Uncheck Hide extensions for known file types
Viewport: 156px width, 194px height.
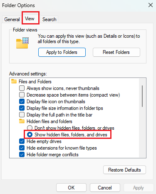click(x=22, y=148)
